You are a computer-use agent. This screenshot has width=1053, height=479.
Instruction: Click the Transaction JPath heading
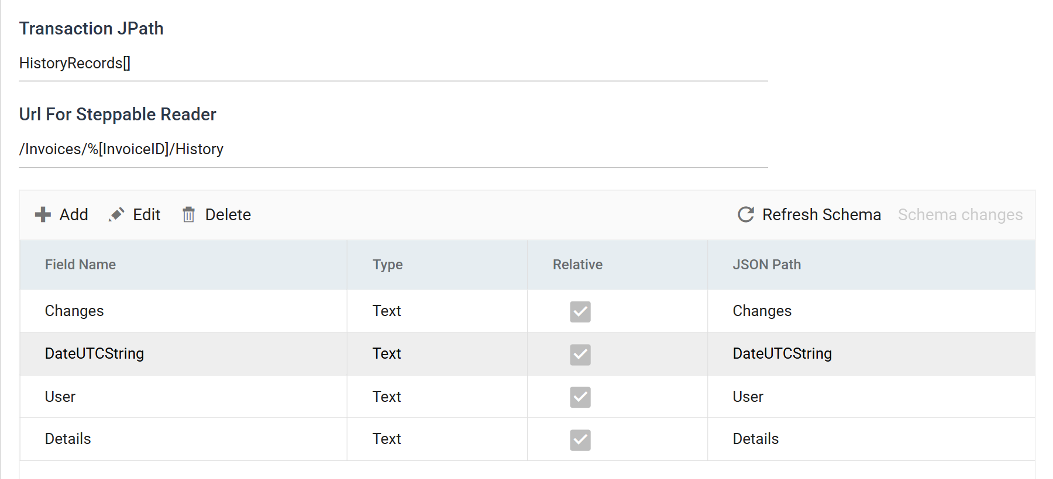[x=91, y=28]
